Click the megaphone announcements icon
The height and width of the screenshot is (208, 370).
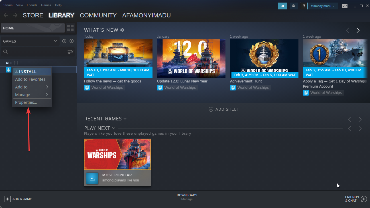coord(282,6)
